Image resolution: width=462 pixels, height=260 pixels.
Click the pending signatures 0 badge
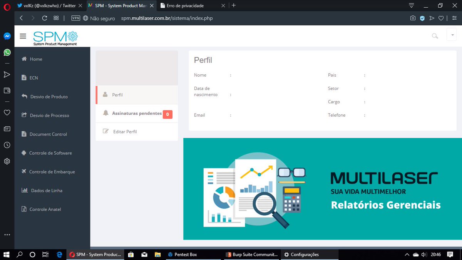167,114
